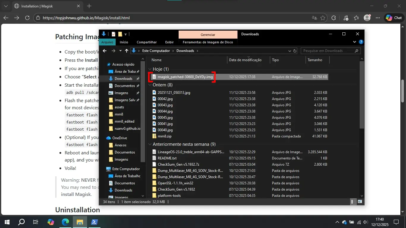
Task: Expand the ribbon with chevron arrow
Action: click(x=355, y=42)
